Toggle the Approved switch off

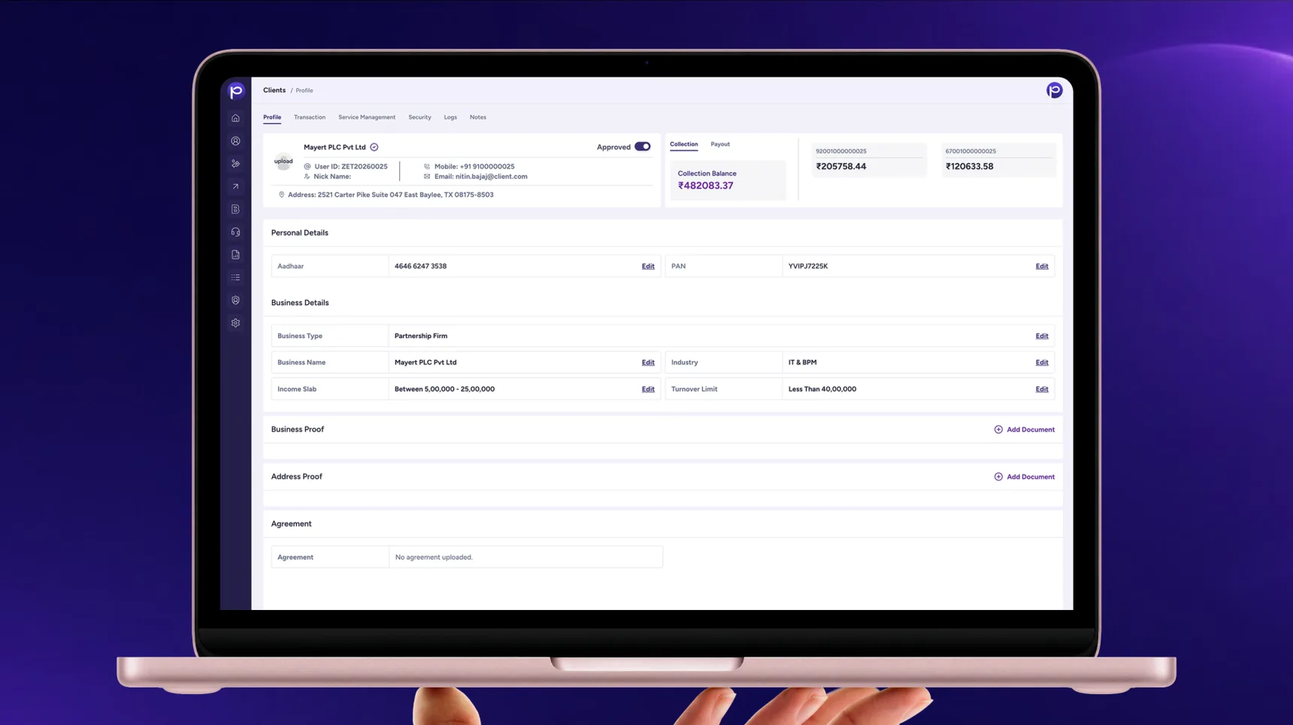tap(643, 147)
